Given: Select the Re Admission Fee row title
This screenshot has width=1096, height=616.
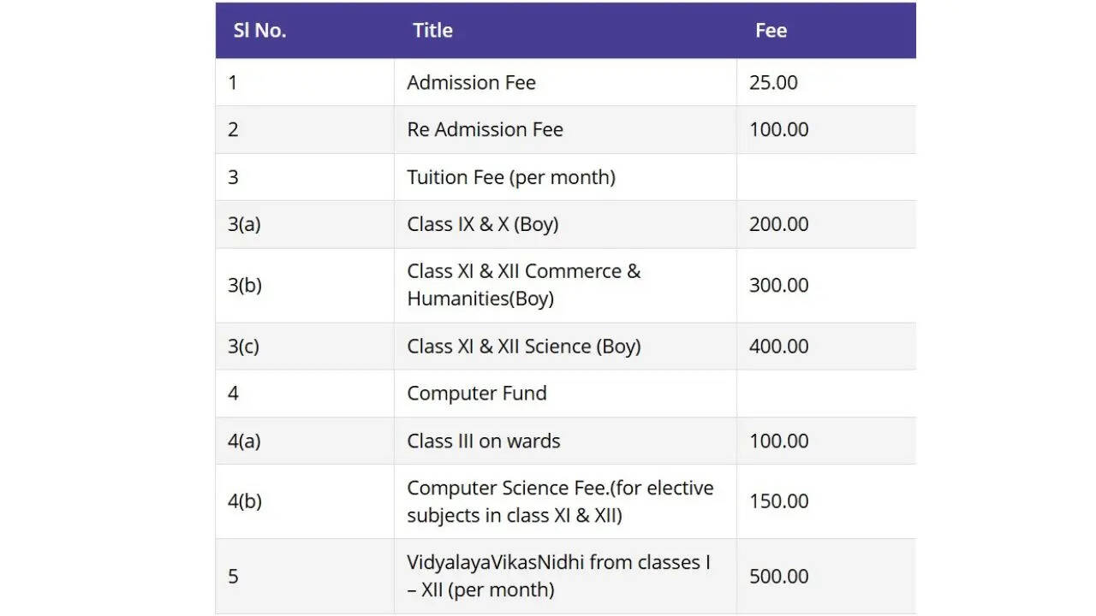Looking at the screenshot, I should (485, 130).
